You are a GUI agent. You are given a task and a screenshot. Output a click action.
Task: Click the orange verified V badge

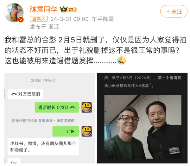coord(21,20)
